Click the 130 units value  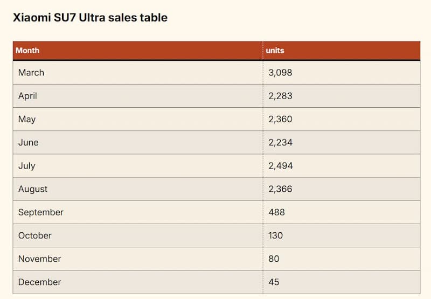point(275,235)
